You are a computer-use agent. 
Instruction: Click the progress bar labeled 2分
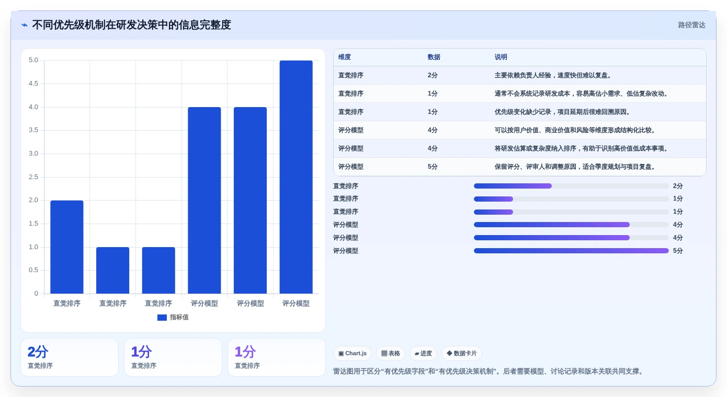pos(571,186)
